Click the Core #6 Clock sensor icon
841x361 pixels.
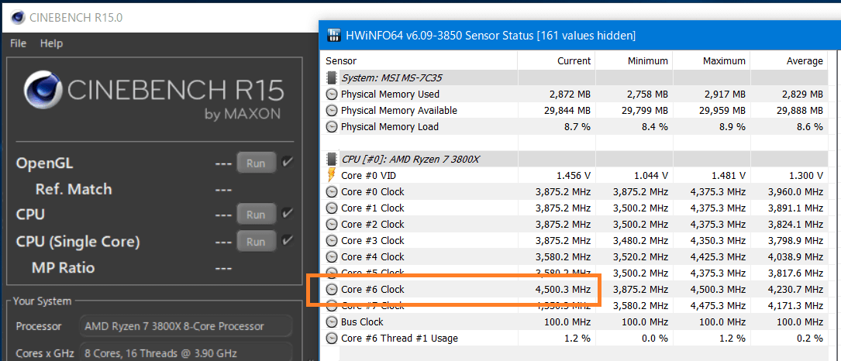click(332, 290)
